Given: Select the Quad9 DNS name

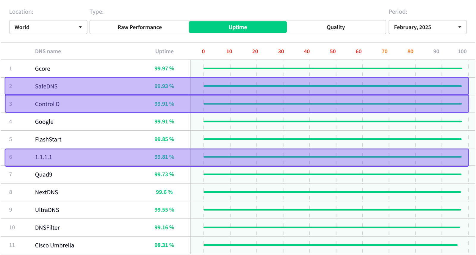Looking at the screenshot, I should coord(43,175).
